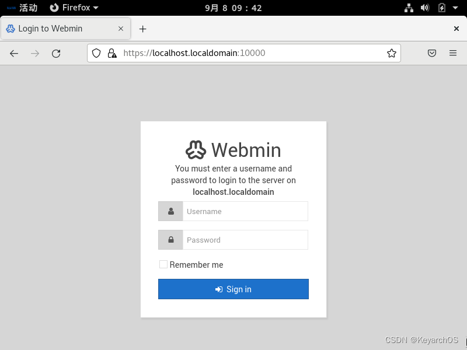467x350 pixels.
Task: Close the Firefox window
Action: (x=456, y=29)
